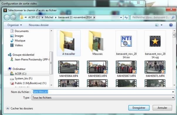Click the file list scroll down arrow
This screenshot has height=115, width=177.
pyautogui.click(x=174, y=85)
